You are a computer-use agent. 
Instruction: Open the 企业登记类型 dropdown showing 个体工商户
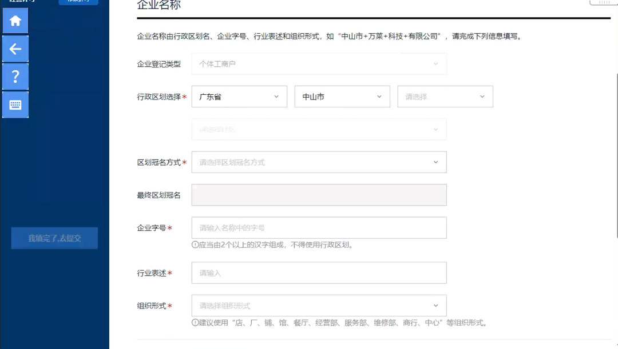319,63
